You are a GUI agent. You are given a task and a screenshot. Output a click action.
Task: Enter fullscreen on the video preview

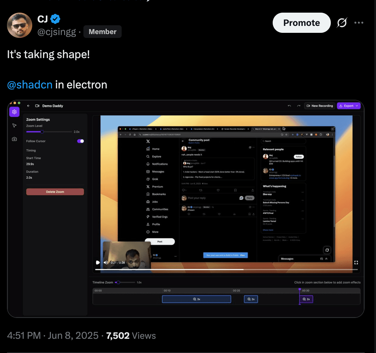click(356, 262)
